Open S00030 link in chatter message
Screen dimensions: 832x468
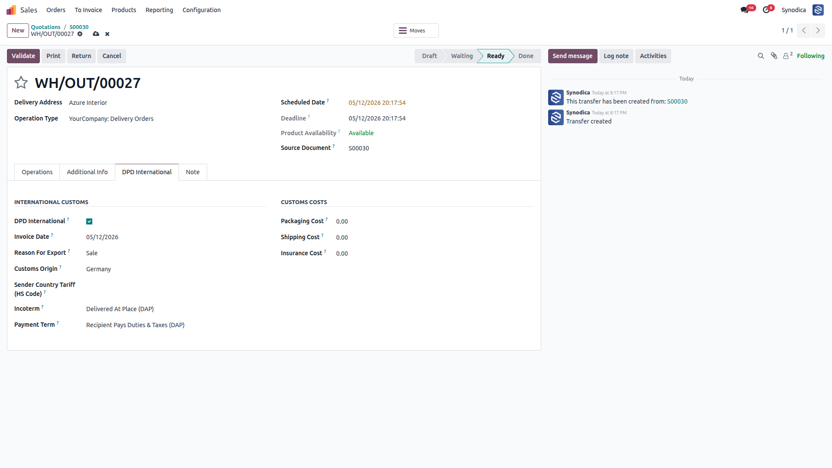pos(677,101)
